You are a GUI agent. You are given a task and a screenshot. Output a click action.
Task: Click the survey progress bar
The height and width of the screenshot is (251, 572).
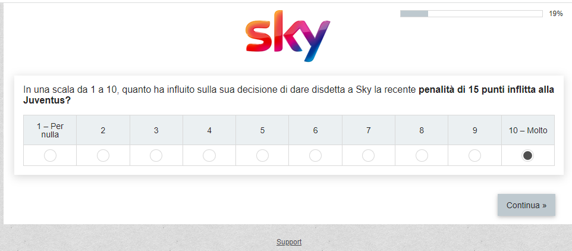pos(472,14)
